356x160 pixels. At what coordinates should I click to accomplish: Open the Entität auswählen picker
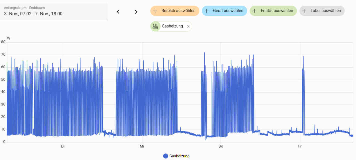pyautogui.click(x=273, y=11)
